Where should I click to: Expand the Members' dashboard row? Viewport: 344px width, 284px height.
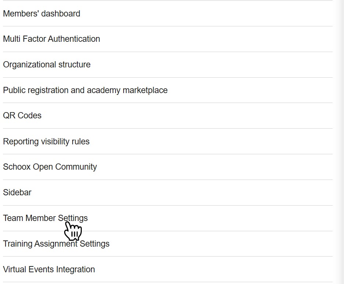coord(41,14)
